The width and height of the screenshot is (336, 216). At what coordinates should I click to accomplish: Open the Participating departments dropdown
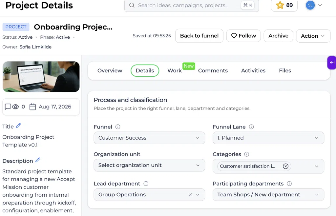268,195
